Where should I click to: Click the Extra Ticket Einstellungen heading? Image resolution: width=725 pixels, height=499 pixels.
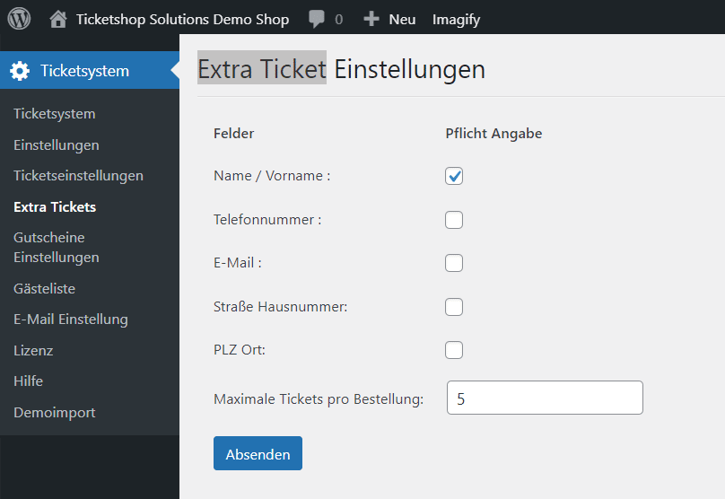coord(342,69)
